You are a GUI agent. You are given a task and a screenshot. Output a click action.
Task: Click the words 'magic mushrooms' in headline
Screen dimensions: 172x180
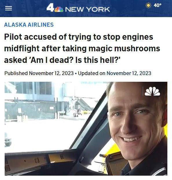click(x=124, y=48)
